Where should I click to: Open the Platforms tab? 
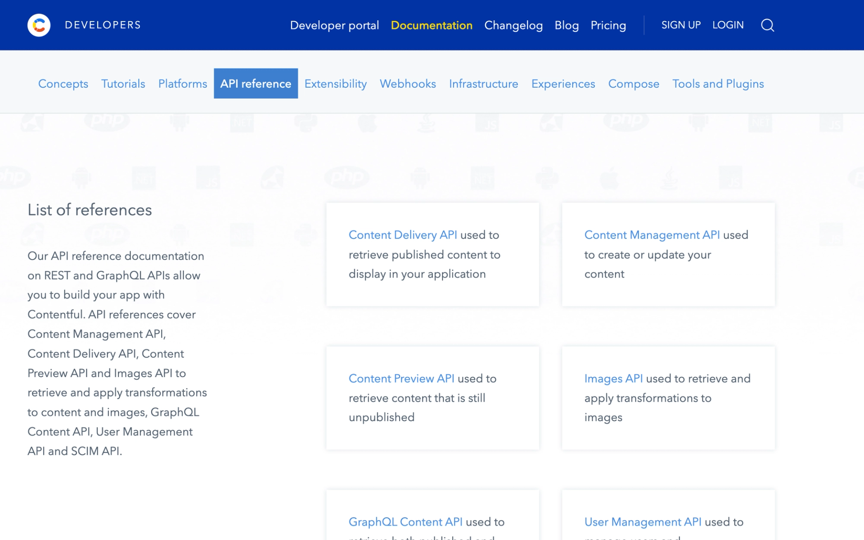(x=182, y=84)
